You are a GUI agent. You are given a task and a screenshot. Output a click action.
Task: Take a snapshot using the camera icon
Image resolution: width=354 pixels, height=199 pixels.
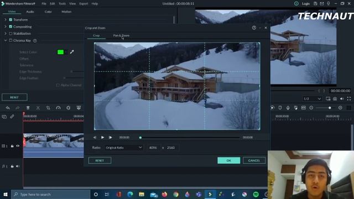pos(335,99)
